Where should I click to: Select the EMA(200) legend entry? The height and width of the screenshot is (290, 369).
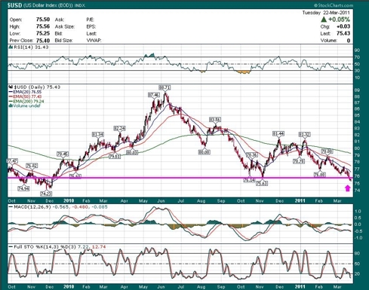(26, 102)
